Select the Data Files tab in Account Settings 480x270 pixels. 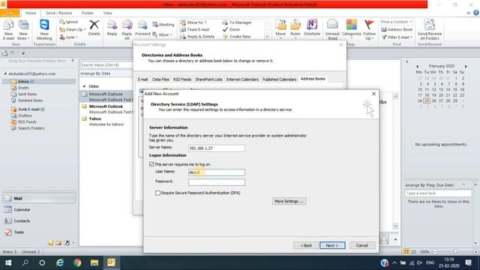(160, 79)
